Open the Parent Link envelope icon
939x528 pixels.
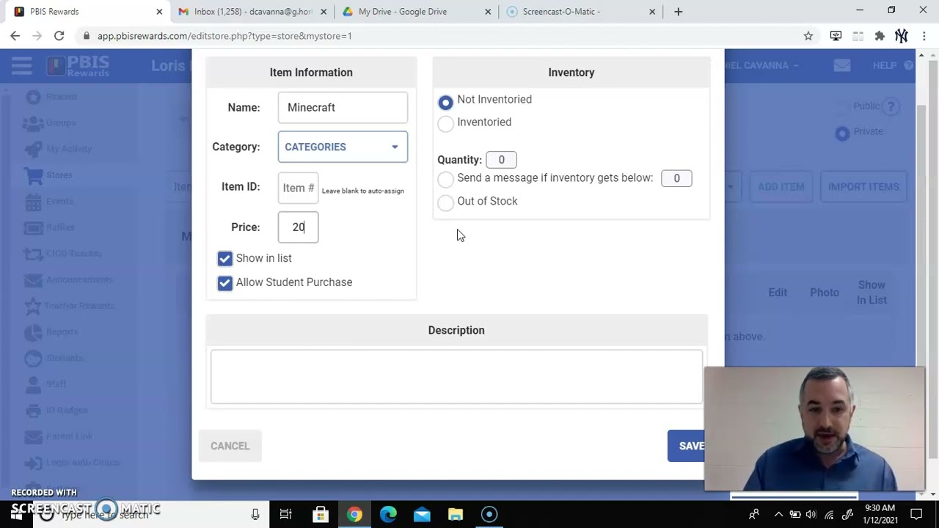click(33, 437)
